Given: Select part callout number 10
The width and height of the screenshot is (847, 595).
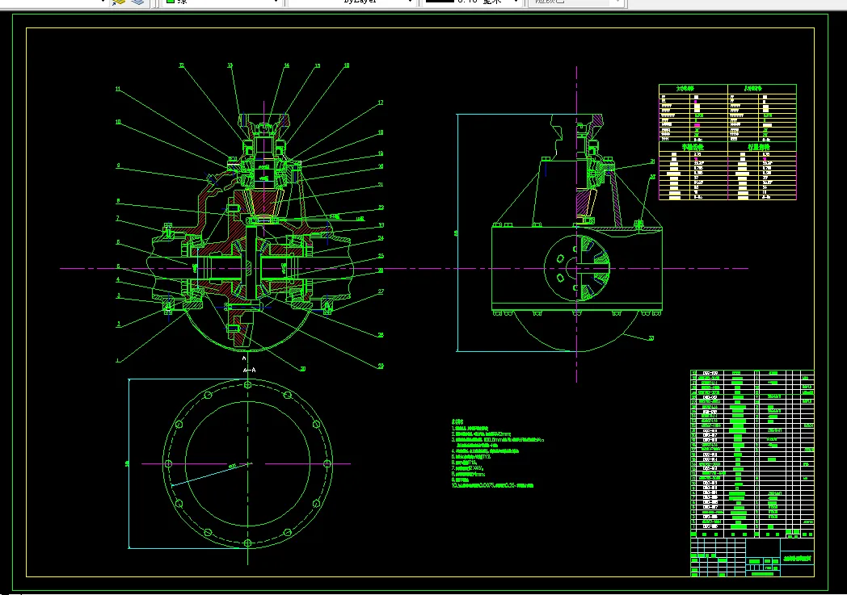Looking at the screenshot, I should click(118, 122).
